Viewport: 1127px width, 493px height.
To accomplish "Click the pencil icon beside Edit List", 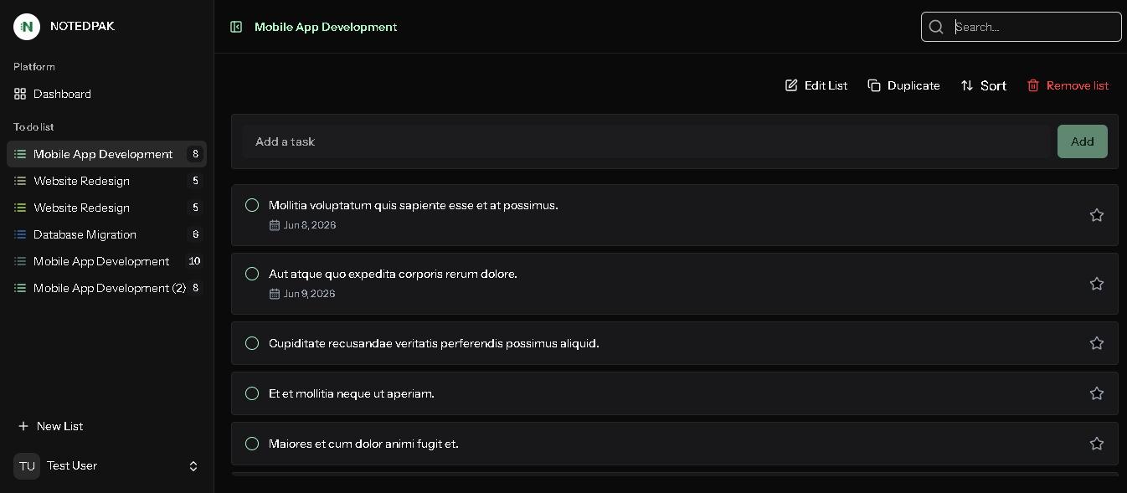I will tap(791, 85).
